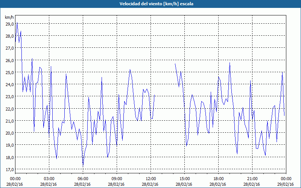Click the 12:00 time axis label
The height and width of the screenshot is (188, 301).
[x=151, y=179]
